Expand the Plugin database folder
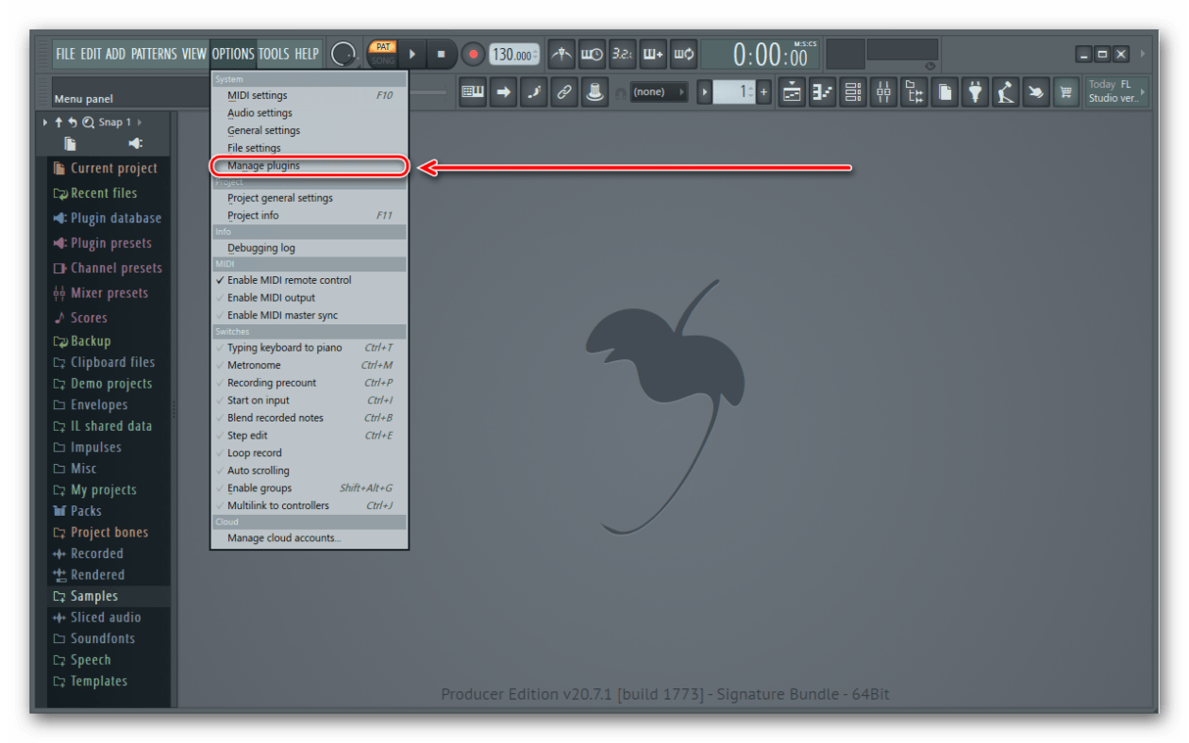This screenshot has width=1189, height=743. tap(108, 219)
